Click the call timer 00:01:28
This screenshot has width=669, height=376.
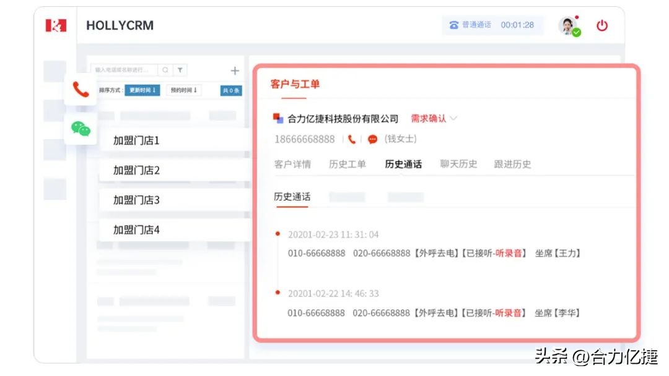(517, 25)
